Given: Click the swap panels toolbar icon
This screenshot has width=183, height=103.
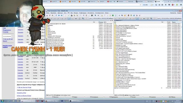Looking at the screenshot, I should tap(56, 15).
